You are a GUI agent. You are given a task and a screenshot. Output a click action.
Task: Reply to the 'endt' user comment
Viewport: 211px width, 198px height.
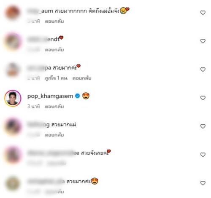click(x=54, y=50)
